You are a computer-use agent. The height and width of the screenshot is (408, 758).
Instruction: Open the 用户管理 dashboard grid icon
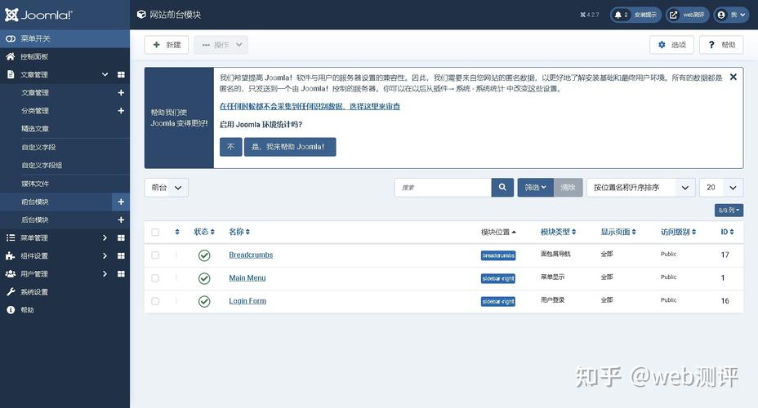(121, 274)
